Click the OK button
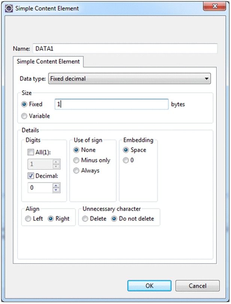This screenshot has height=304, width=231. (x=149, y=286)
